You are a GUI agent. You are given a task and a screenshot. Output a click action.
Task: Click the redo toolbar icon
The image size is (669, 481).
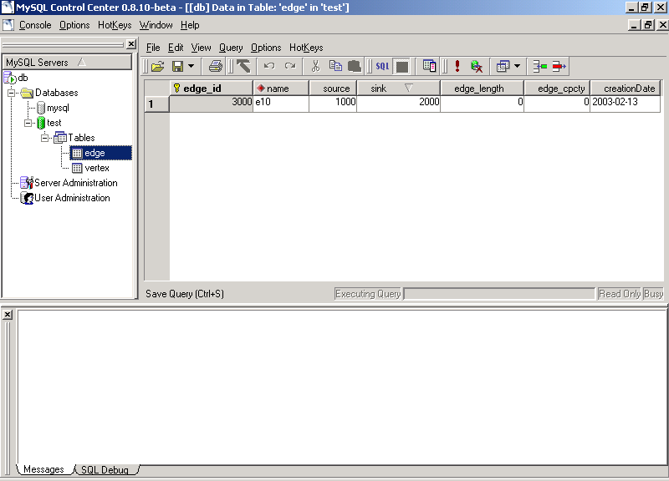[290, 67]
